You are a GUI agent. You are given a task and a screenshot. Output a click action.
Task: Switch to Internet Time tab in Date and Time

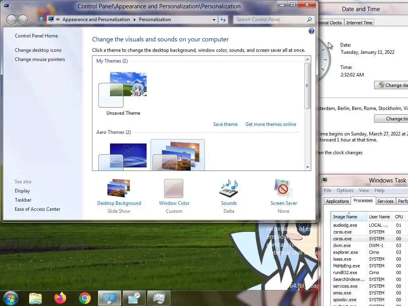pos(359,23)
